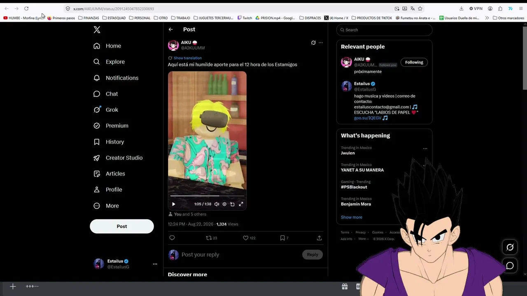Like the post with 122 likes
527x296 pixels.
(249, 238)
